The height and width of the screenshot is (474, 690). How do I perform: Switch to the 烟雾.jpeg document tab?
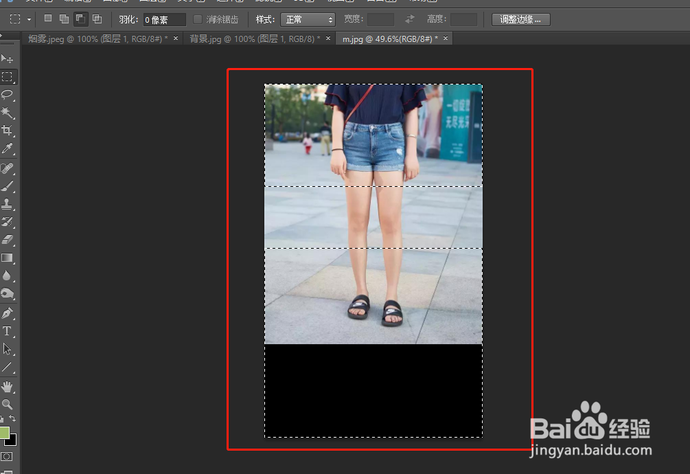pos(97,38)
